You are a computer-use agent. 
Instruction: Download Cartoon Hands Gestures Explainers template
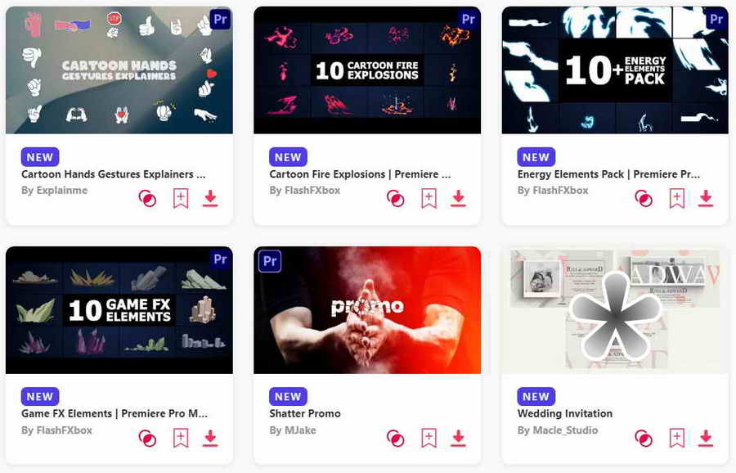210,198
